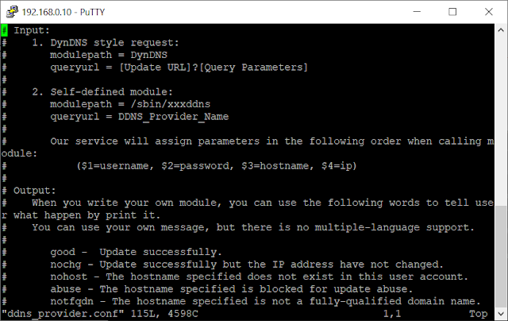Click the scrollbar up arrow
This screenshot has width=508, height=321.
[x=501, y=30]
